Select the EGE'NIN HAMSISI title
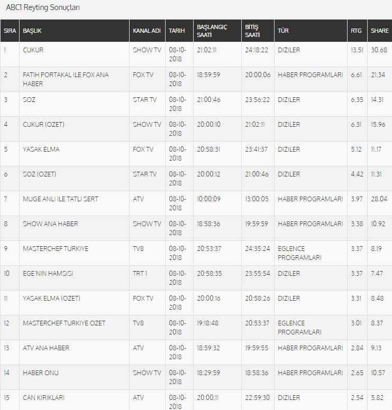This screenshot has height=410, width=392. [x=48, y=274]
